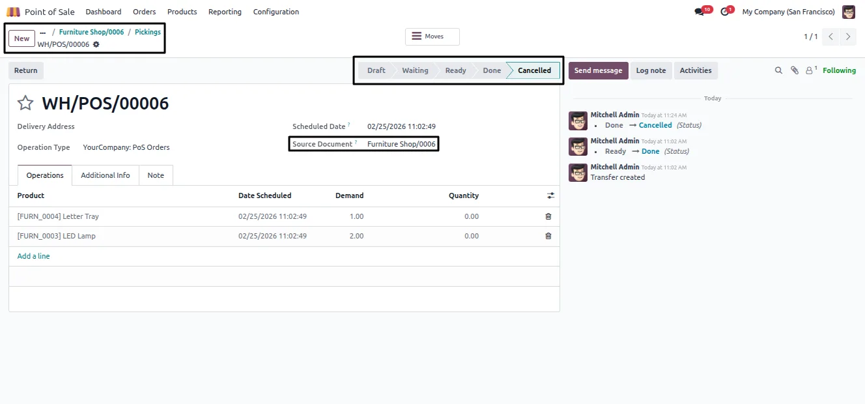Go to the previous record arrow
Viewport: 865px width, 404px height.
(830, 36)
